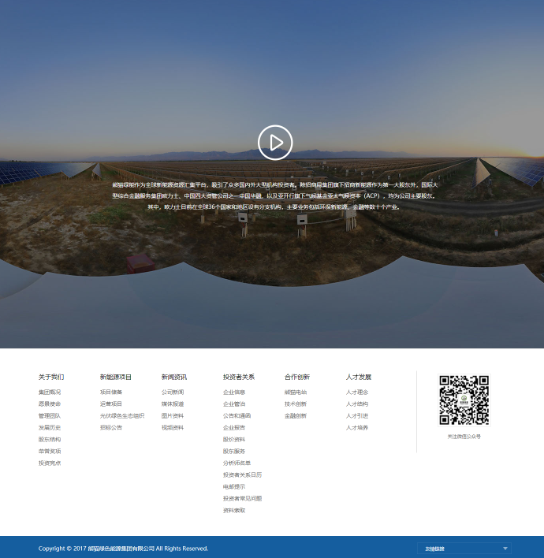Screen dimensions: 544x558
Task: Play the panoramic solar farm video
Action: pyautogui.click(x=275, y=143)
